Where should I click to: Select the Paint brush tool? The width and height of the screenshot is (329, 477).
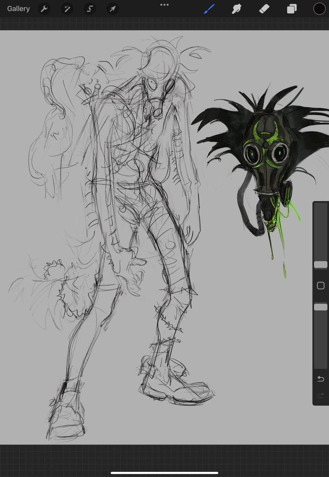[x=209, y=9]
